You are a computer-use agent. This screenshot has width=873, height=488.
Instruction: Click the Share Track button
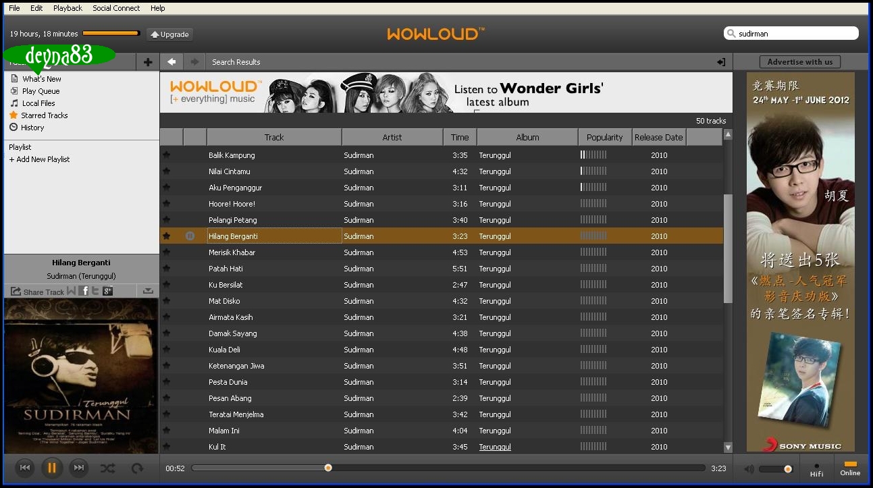point(37,292)
